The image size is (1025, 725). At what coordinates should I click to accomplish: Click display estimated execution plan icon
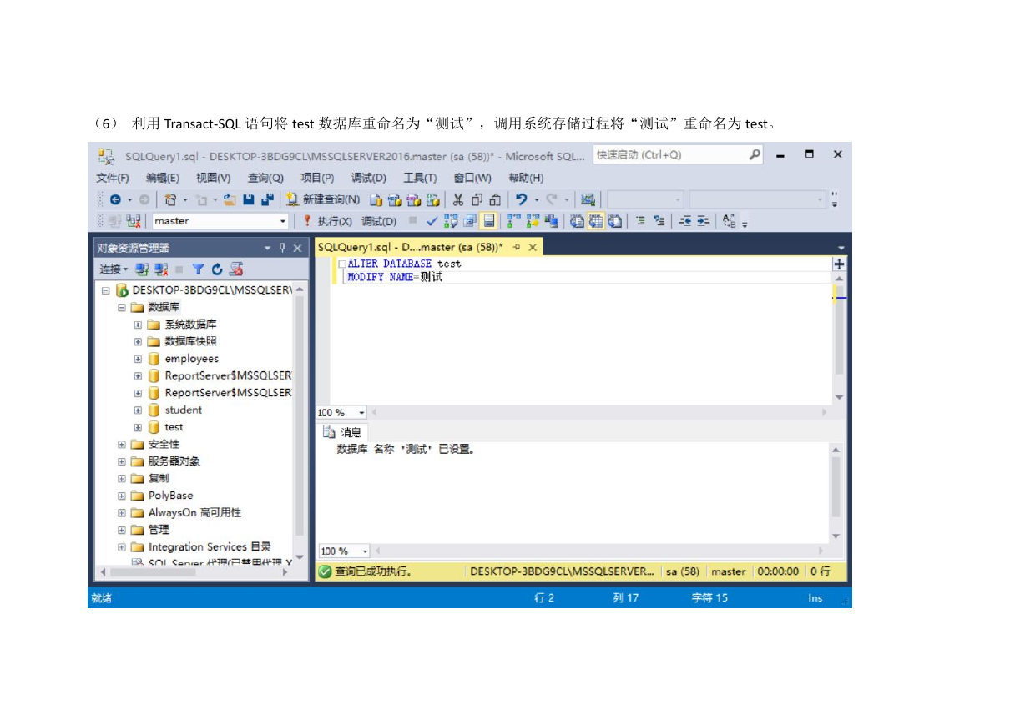451,221
